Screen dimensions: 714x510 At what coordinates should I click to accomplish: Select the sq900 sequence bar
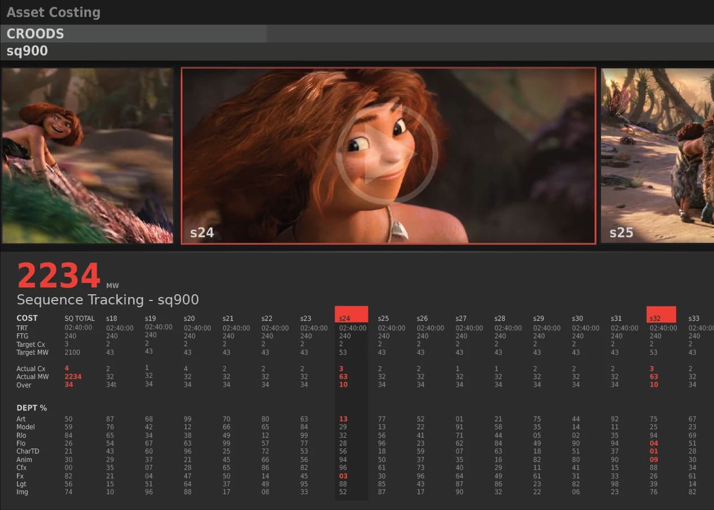coord(357,51)
